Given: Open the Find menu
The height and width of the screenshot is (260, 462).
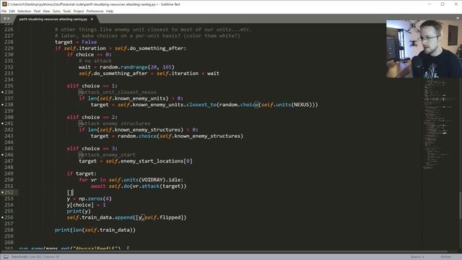Looking at the screenshot, I should point(37,12).
